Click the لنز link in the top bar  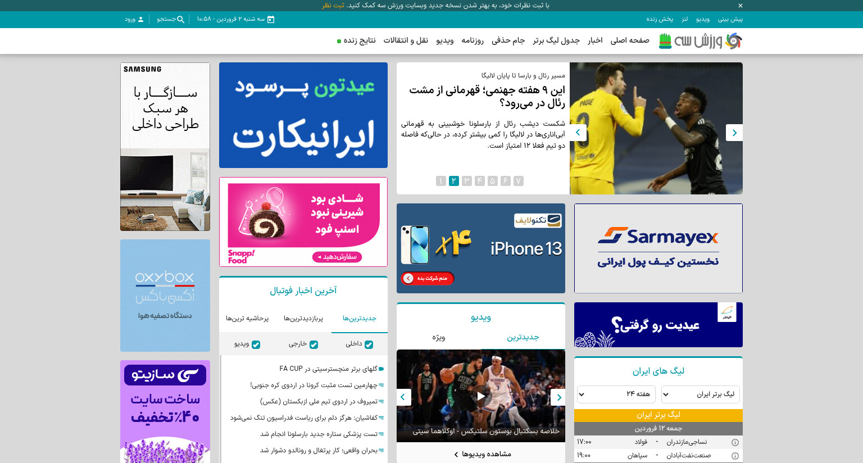[x=684, y=19]
